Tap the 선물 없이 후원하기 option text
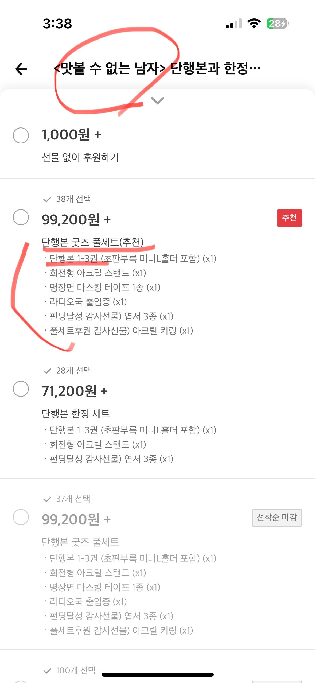Image resolution: width=315 pixels, height=683 pixels. (80, 157)
